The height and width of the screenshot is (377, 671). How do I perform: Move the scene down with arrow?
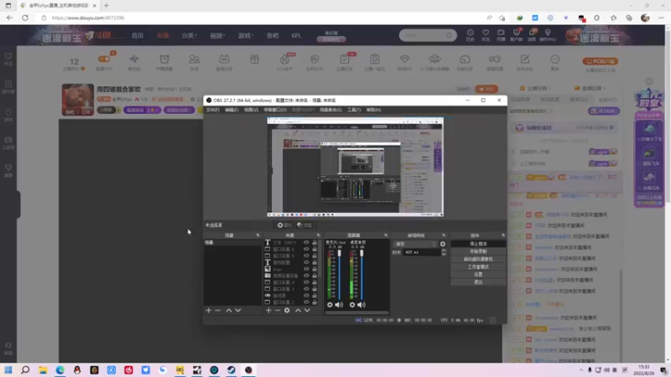pos(238,310)
